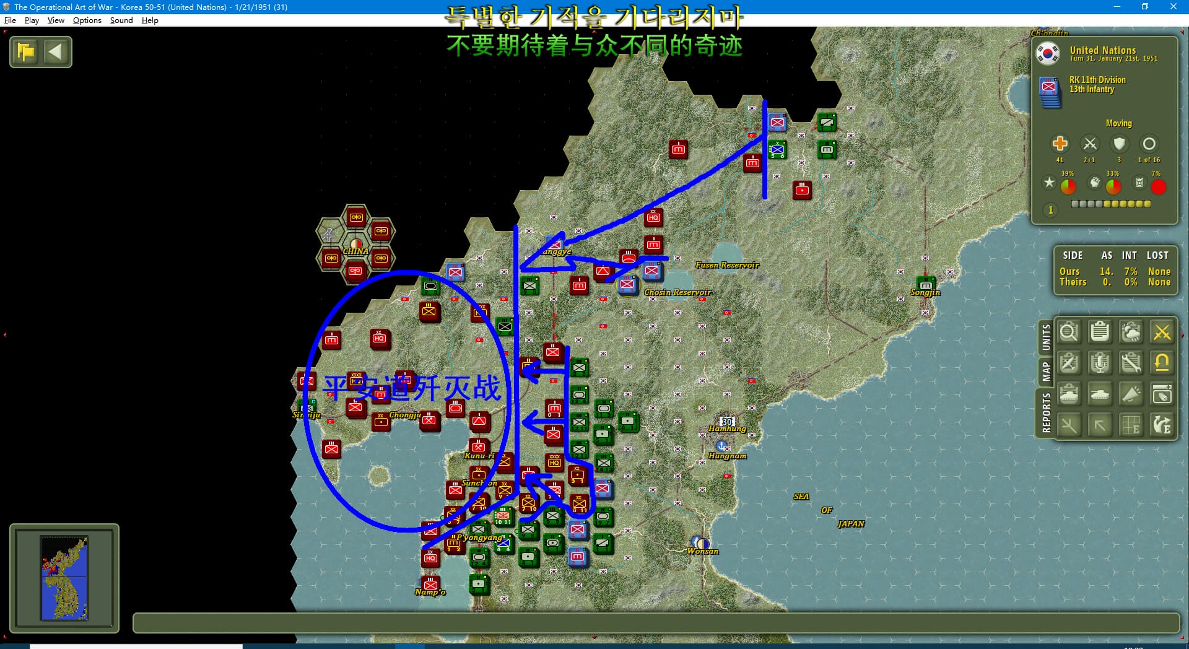Click the greyed crossed-lines icon in reports
The width and height of the screenshot is (1189, 649).
pyautogui.click(x=1069, y=425)
